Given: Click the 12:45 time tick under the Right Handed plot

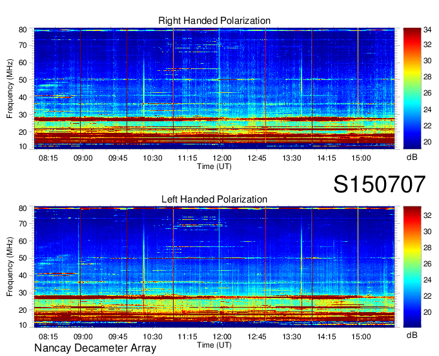Looking at the screenshot, I should click(257, 158).
